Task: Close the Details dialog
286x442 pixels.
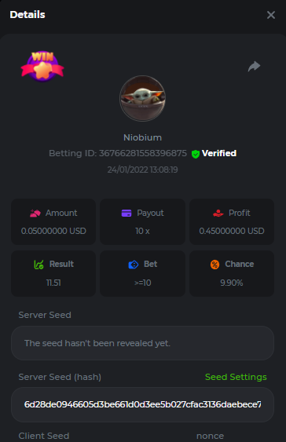Action: [271, 15]
